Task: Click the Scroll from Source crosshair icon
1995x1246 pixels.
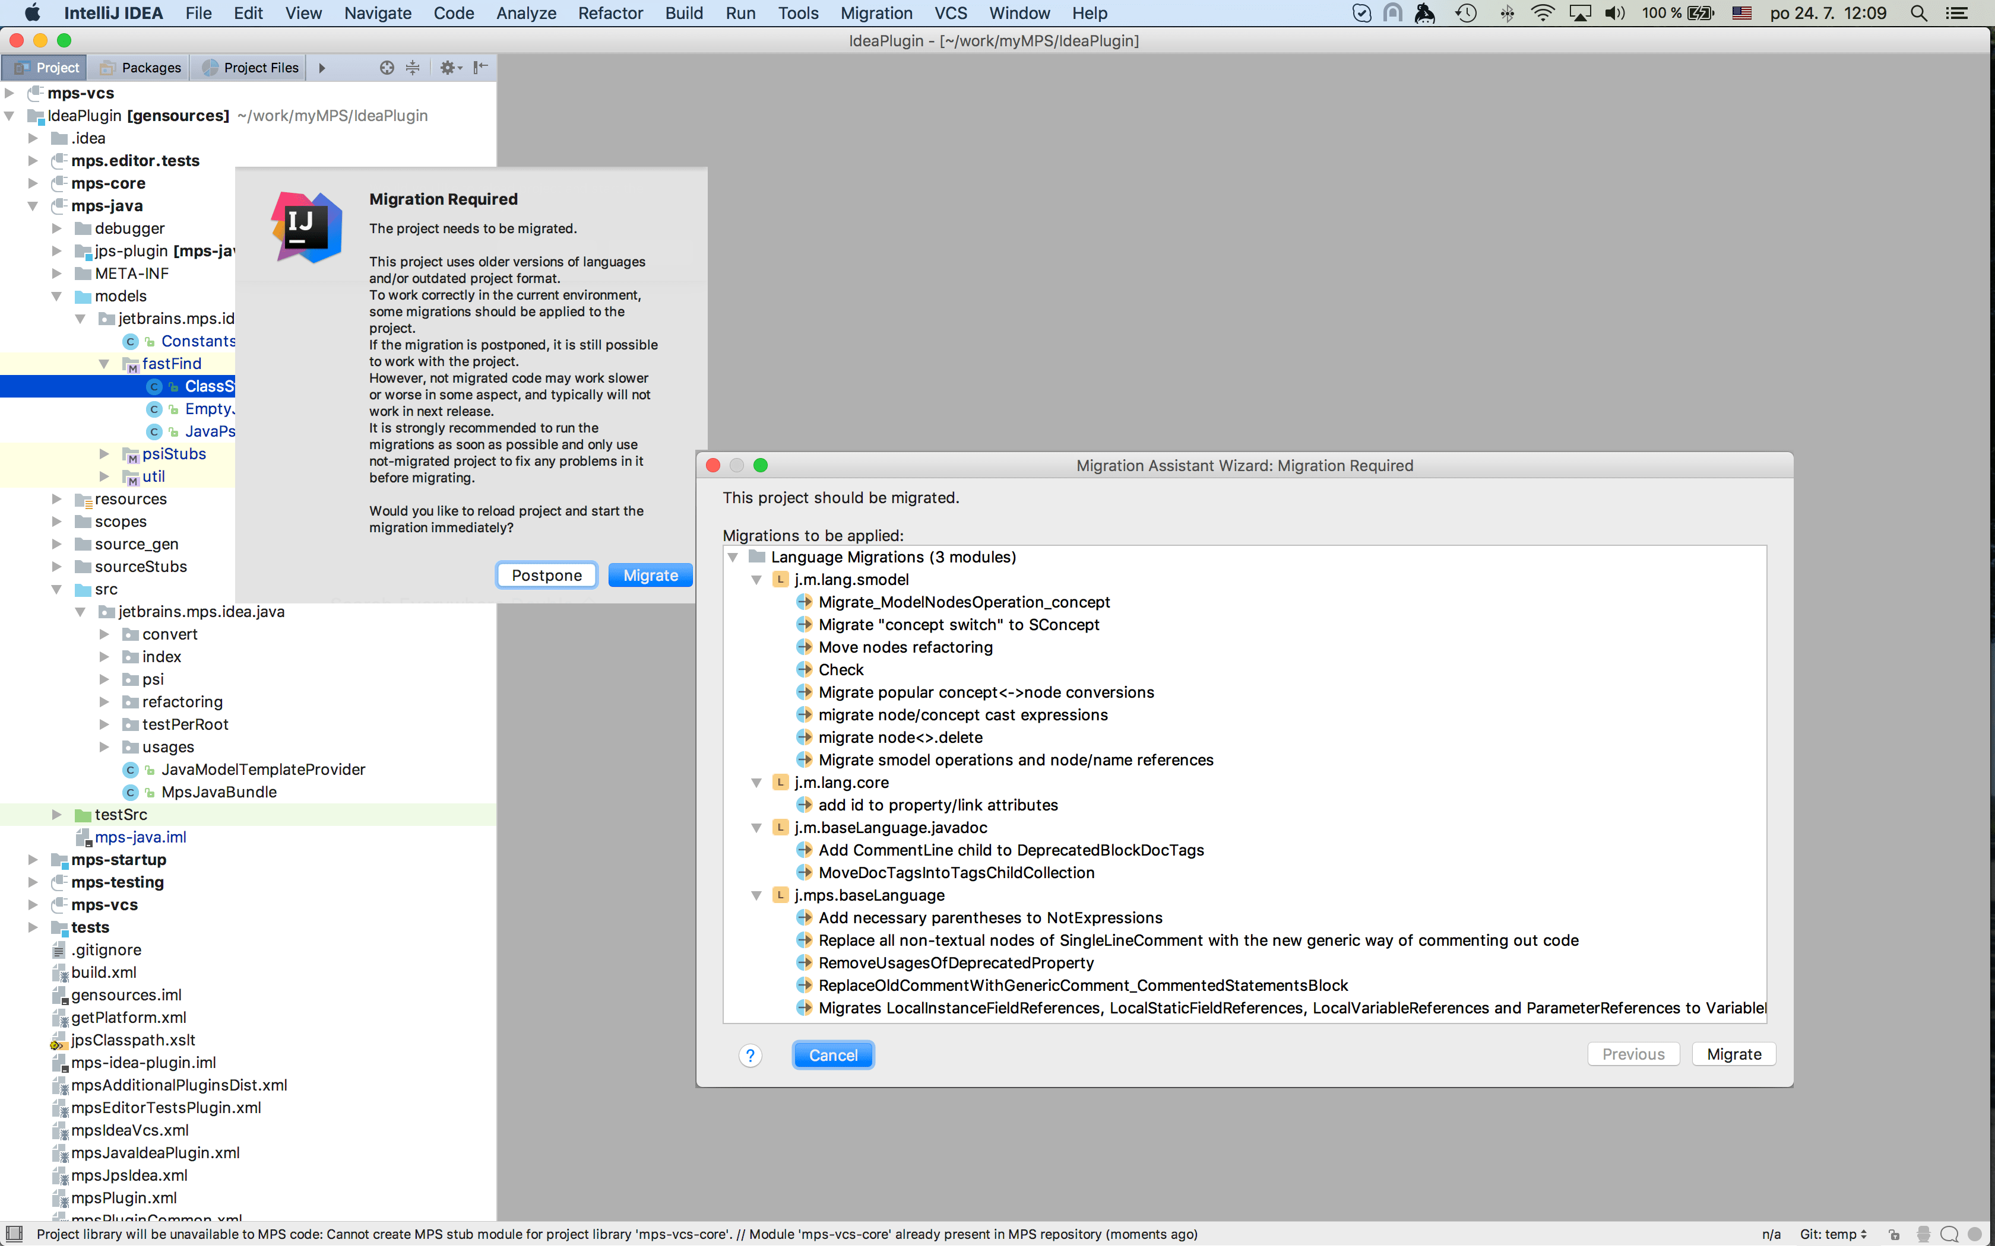Action: (387, 68)
